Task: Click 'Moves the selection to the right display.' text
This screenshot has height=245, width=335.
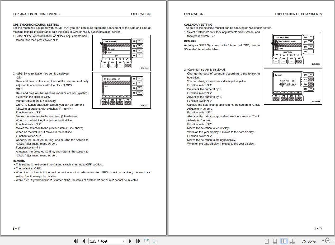Action: click(x=211, y=140)
